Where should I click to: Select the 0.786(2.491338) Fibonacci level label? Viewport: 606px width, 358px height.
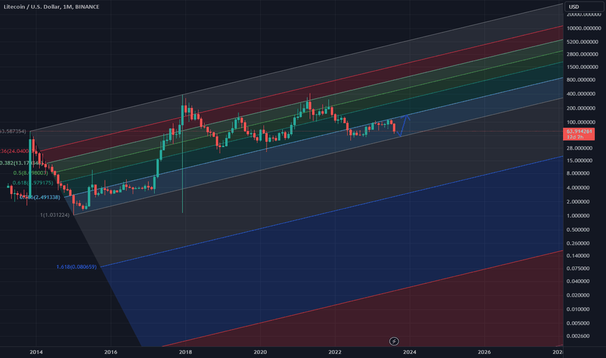pos(40,197)
